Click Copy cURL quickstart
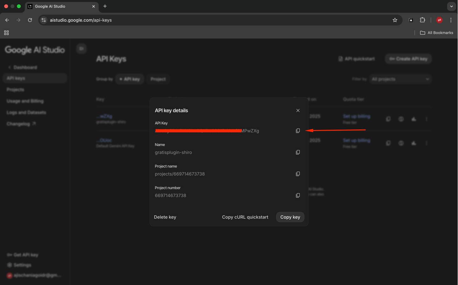Screen dimensions: 458x285 (x=245, y=217)
